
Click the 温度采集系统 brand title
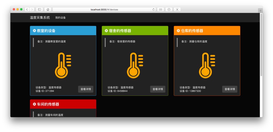point(40,18)
